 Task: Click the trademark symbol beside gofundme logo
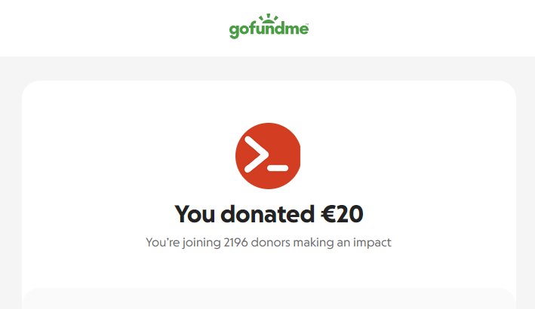point(307,24)
